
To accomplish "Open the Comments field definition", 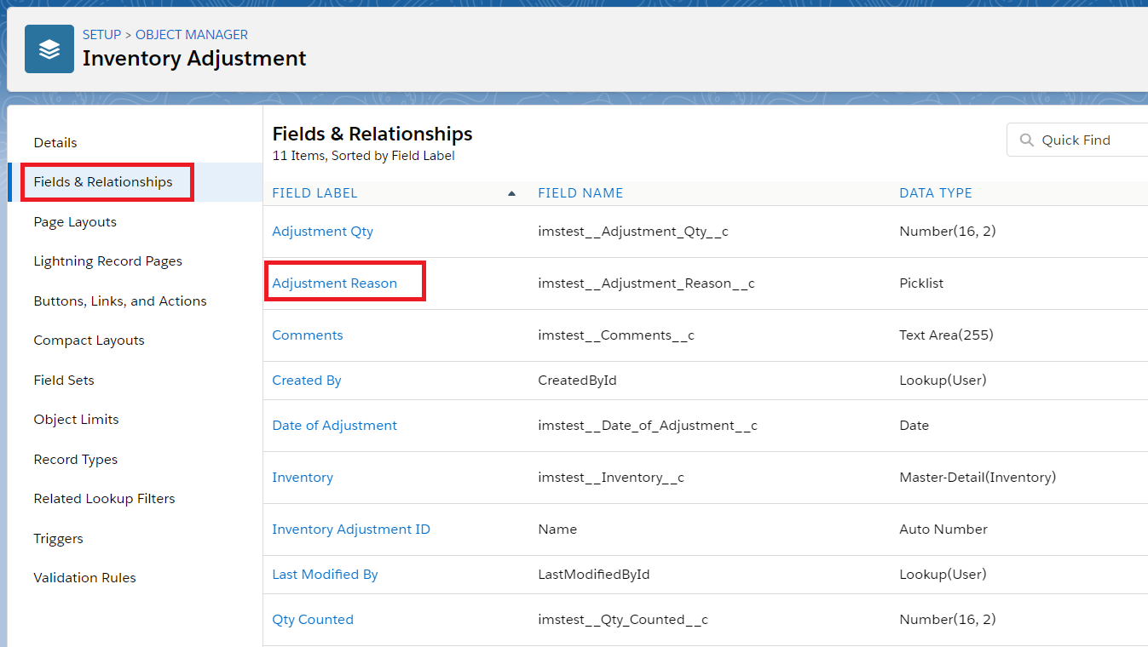I will click(308, 335).
